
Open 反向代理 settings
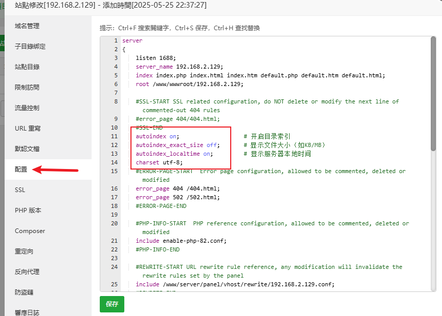[27, 272]
